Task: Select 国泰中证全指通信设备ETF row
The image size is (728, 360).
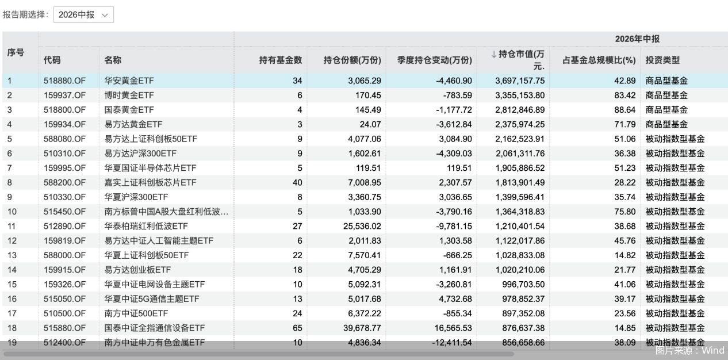Action: point(365,328)
